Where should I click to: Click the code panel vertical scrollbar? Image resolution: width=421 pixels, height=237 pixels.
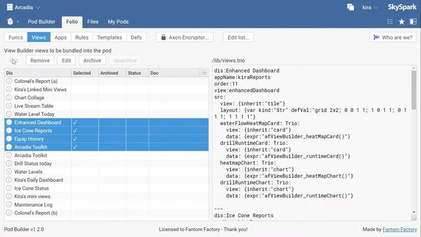(414, 90)
